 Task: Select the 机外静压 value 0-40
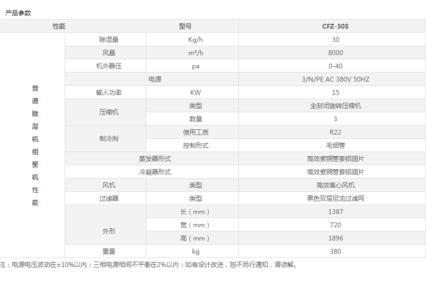[x=335, y=66]
